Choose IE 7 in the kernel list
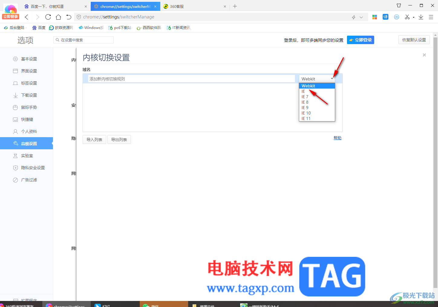Image resolution: width=438 pixels, height=307 pixels. [317, 97]
